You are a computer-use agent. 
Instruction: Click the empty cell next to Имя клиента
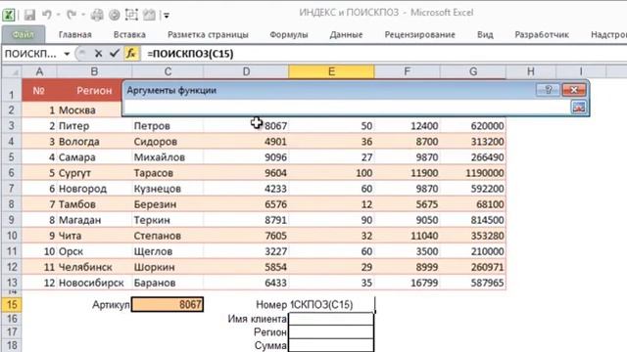[331, 319]
